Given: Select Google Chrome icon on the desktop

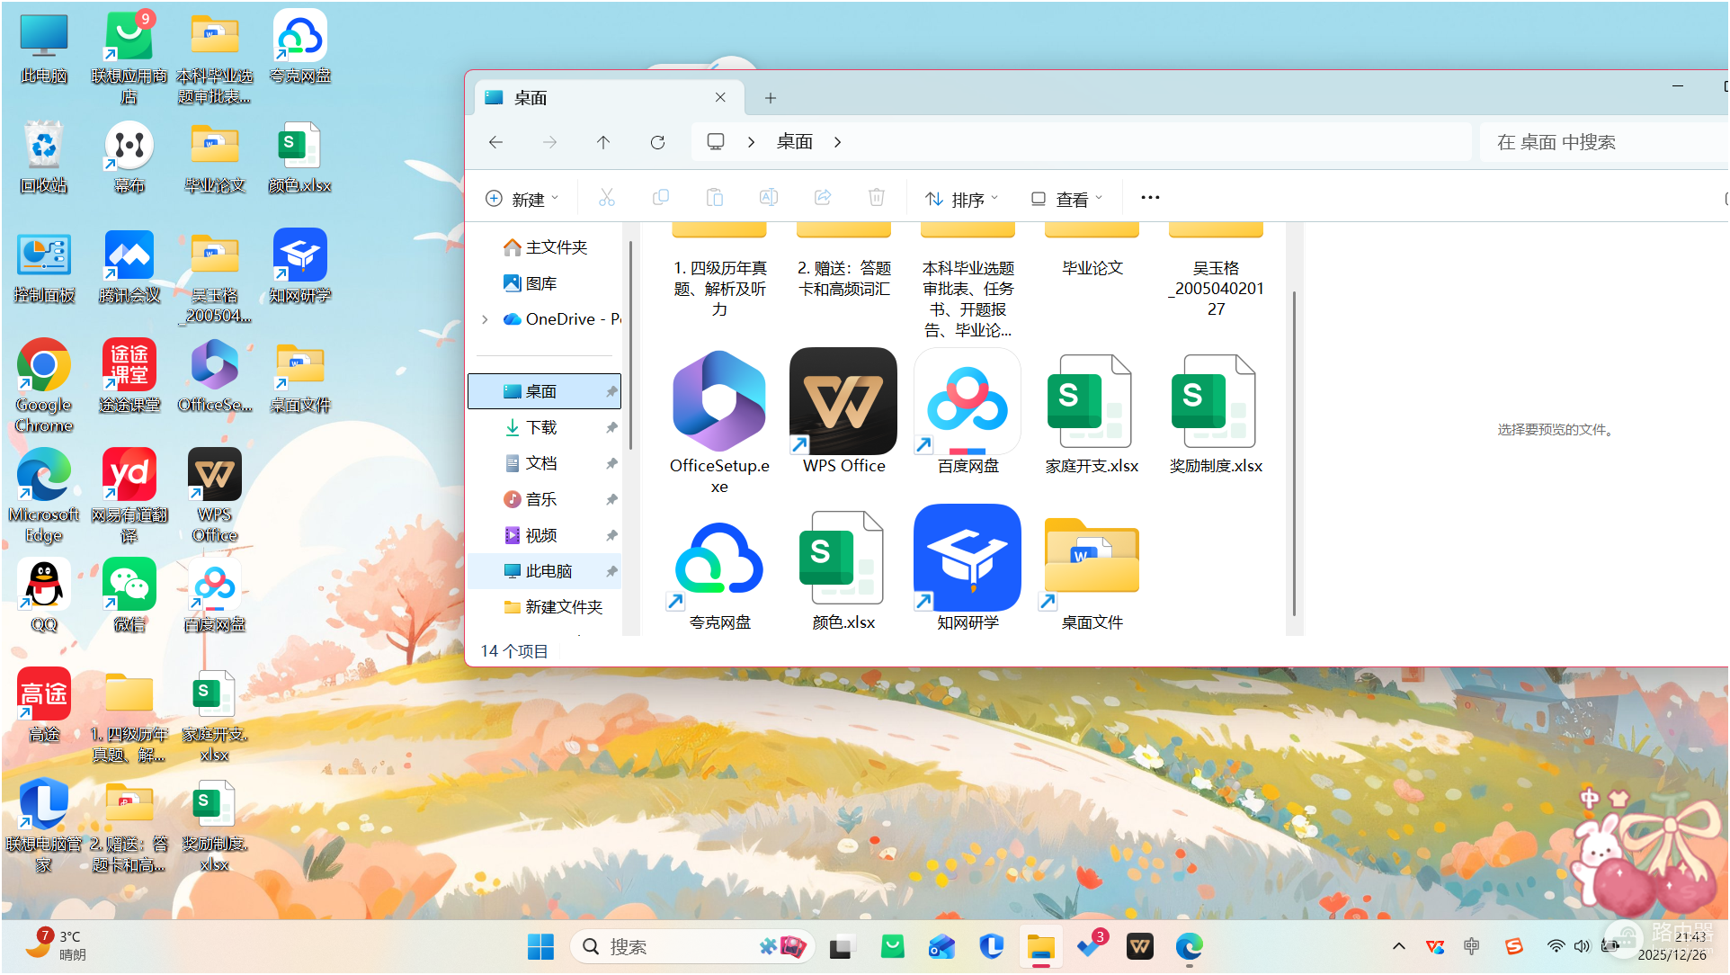Looking at the screenshot, I should point(43,386).
